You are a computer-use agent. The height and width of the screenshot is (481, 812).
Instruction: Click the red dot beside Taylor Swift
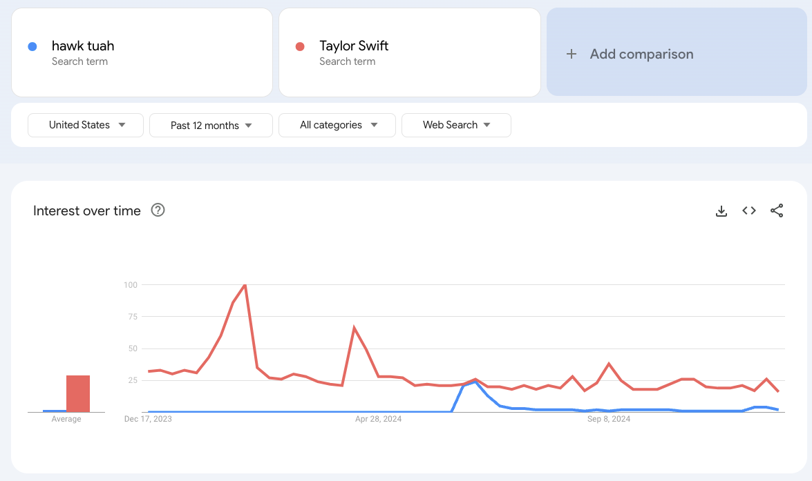point(300,46)
